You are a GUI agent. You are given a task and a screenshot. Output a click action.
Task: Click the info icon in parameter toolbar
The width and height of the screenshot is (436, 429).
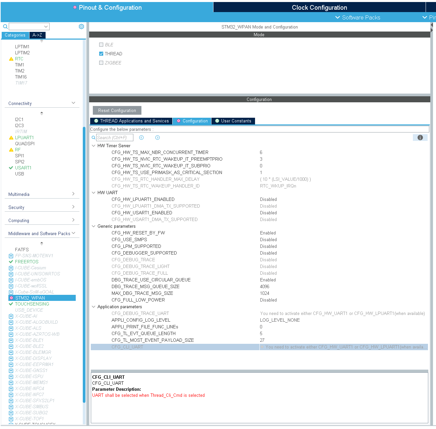tap(420, 138)
